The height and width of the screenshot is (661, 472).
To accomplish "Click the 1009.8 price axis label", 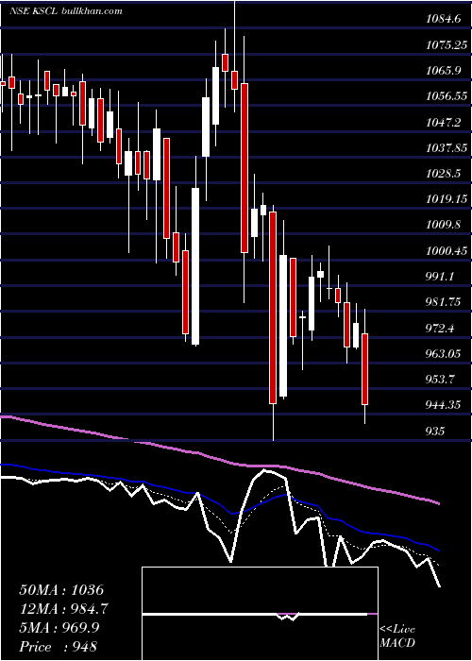I will click(x=446, y=225).
